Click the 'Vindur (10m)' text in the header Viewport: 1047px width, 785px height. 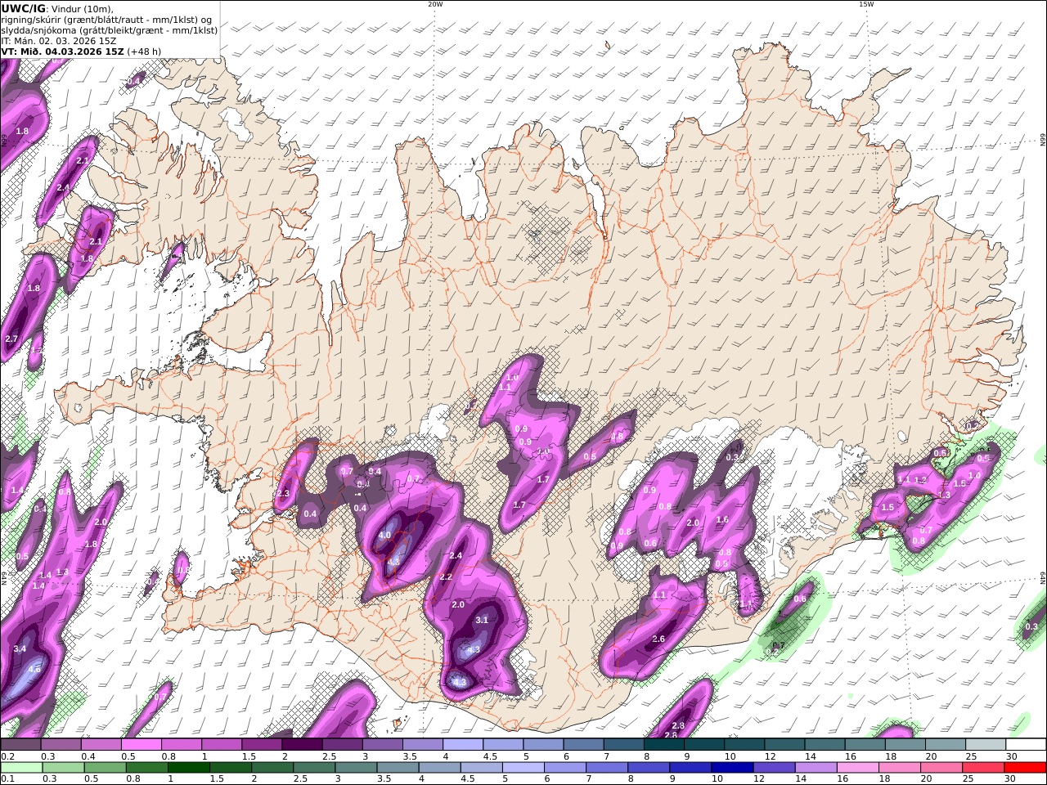pos(83,9)
